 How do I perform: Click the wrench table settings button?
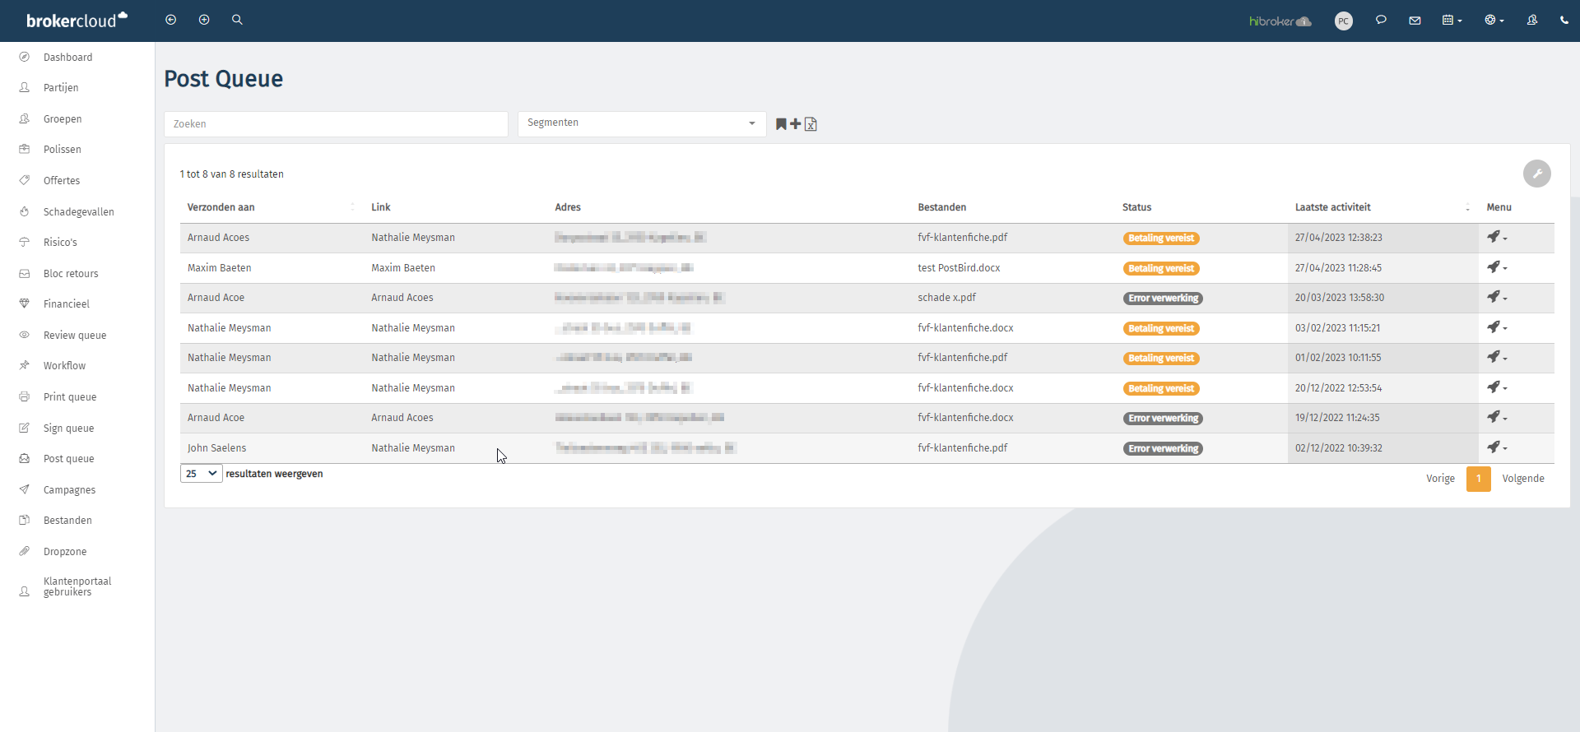(1536, 174)
